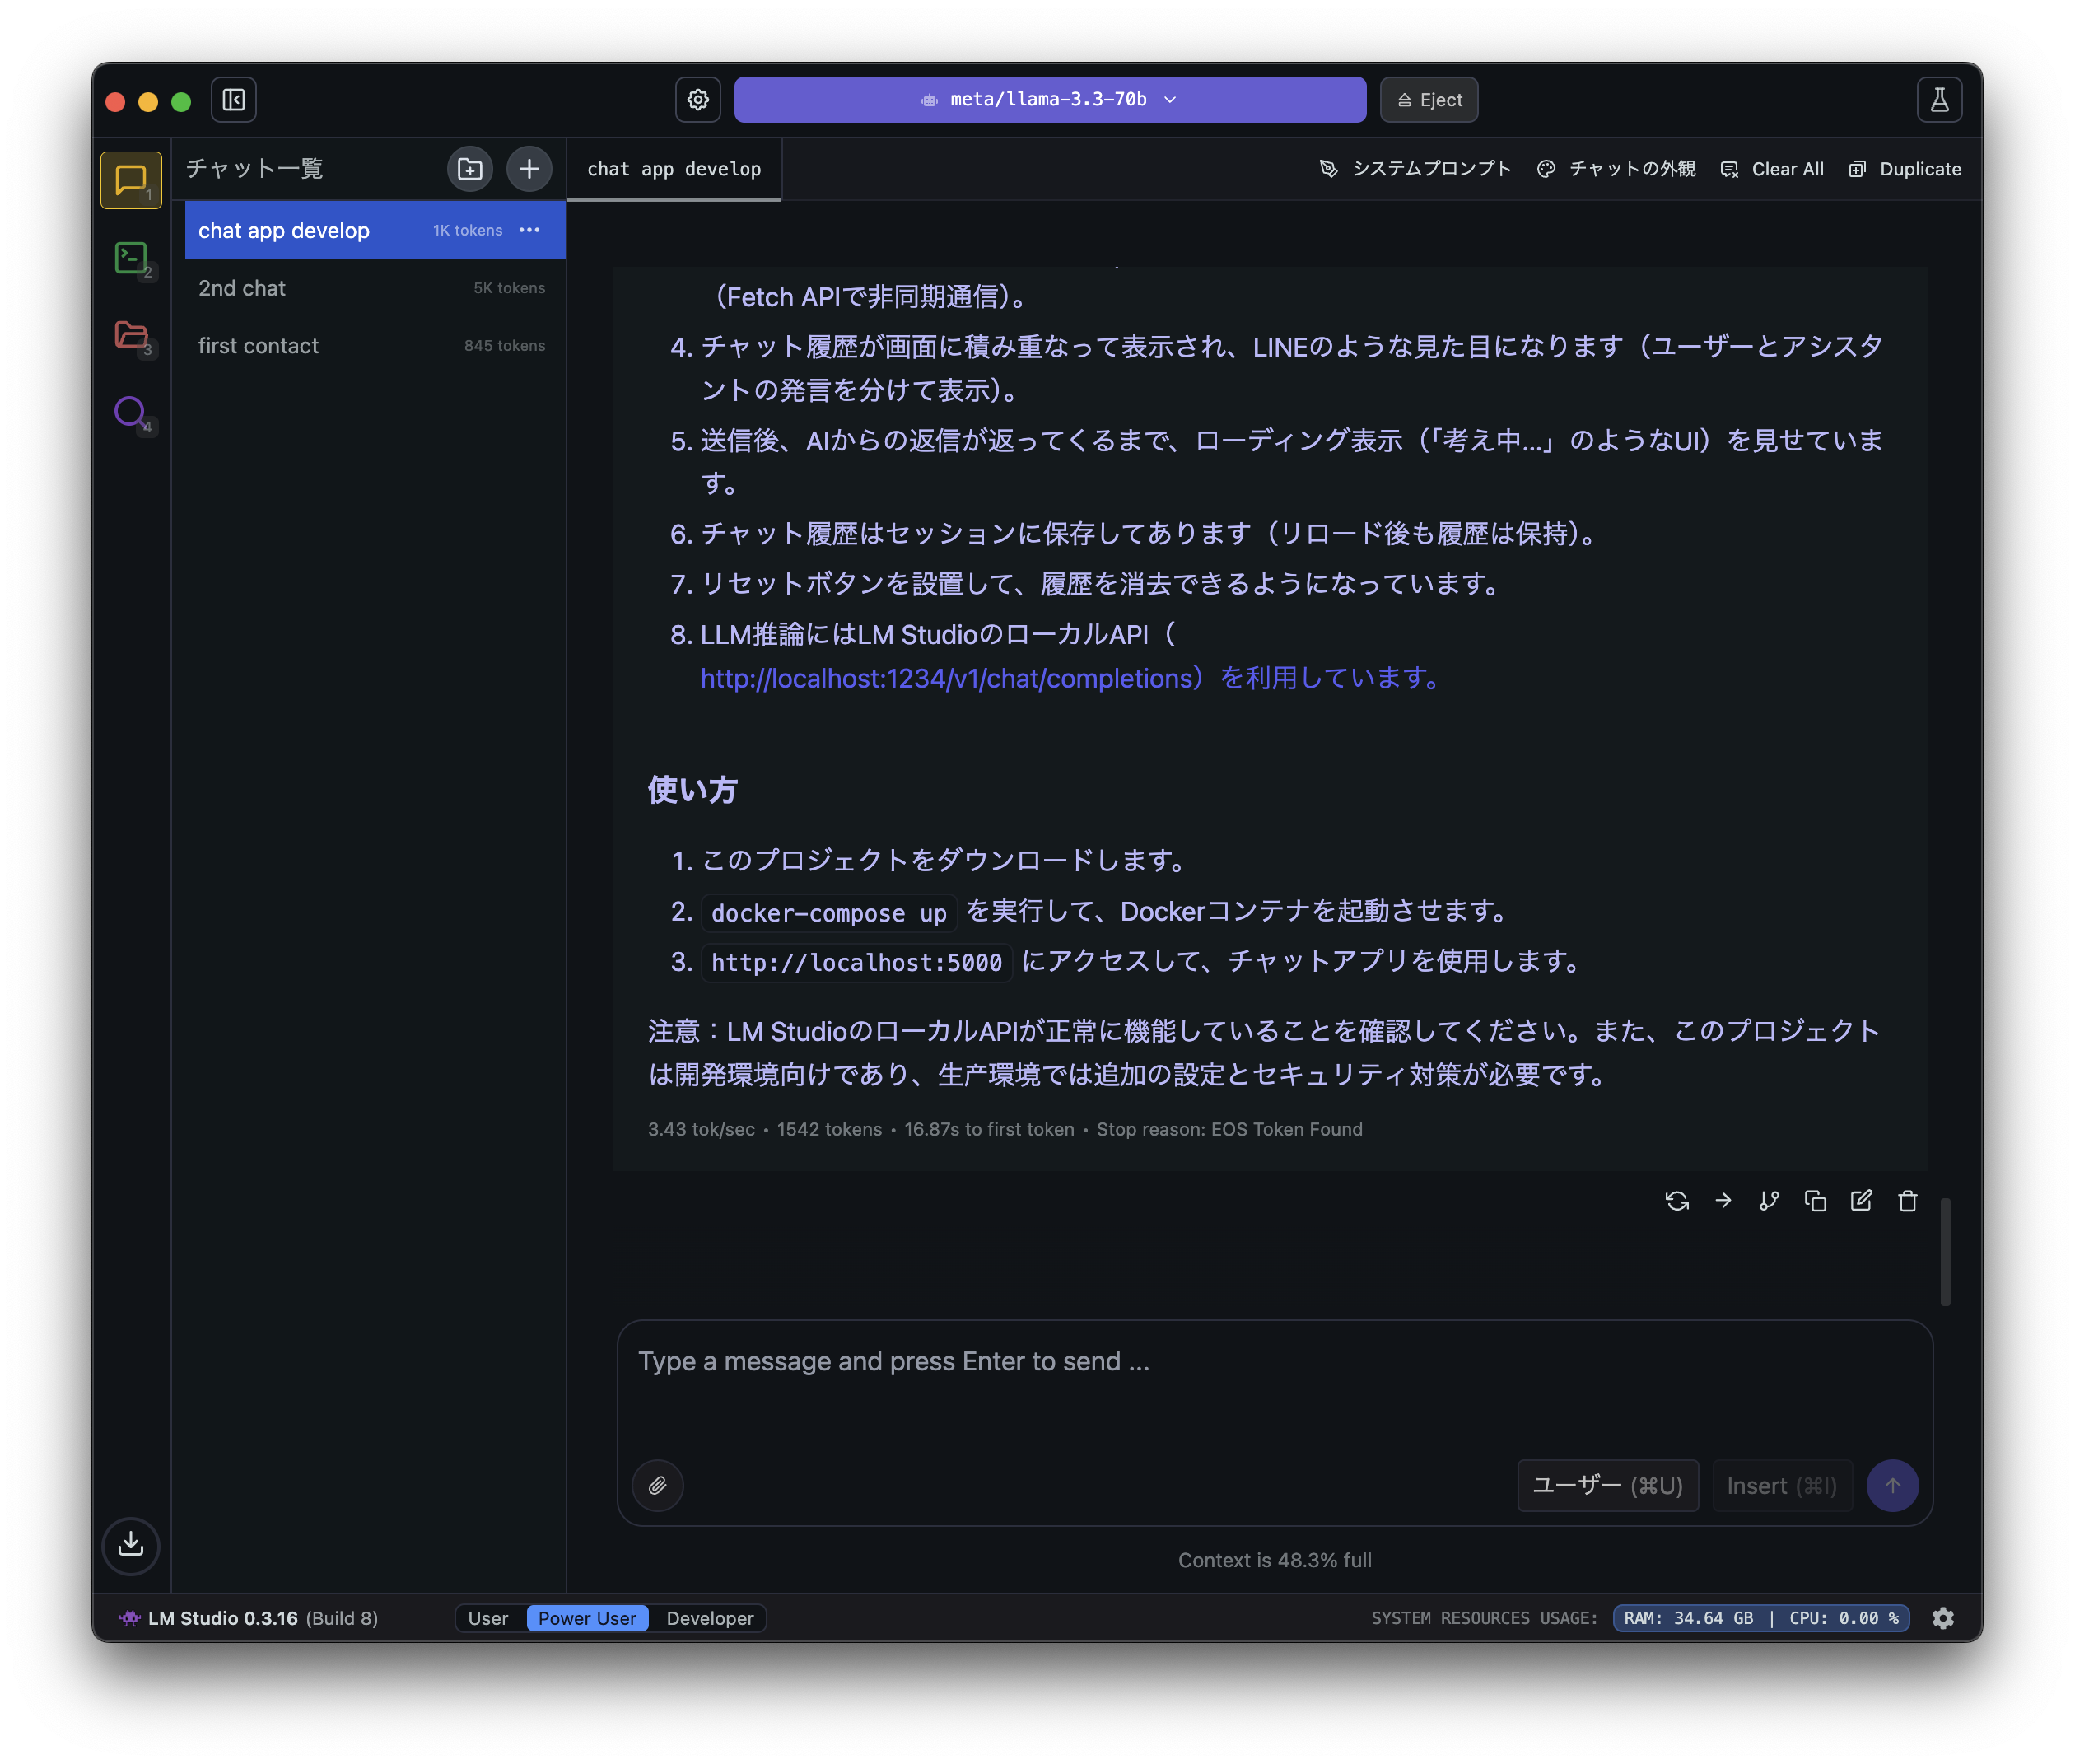Regenerate the assistant's response
The height and width of the screenshot is (1764, 2075).
tap(1677, 1201)
